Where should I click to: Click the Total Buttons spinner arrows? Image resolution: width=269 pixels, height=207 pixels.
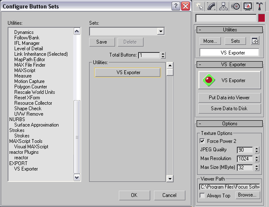(163, 55)
